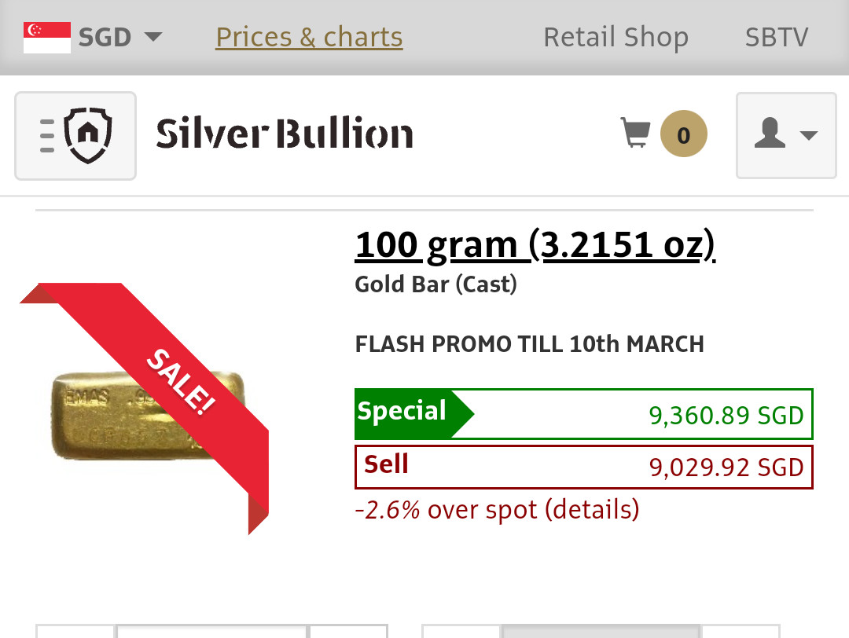This screenshot has height=638, width=849.
Task: Click the Silver Bullion logo
Action: (284, 135)
